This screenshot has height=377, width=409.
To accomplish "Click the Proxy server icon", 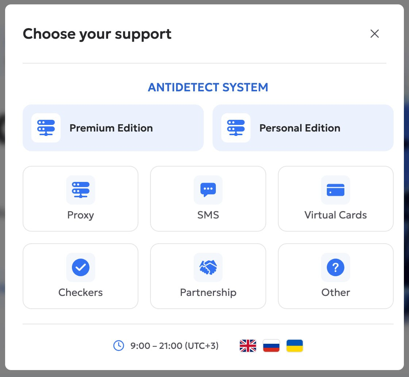I will pyautogui.click(x=81, y=190).
